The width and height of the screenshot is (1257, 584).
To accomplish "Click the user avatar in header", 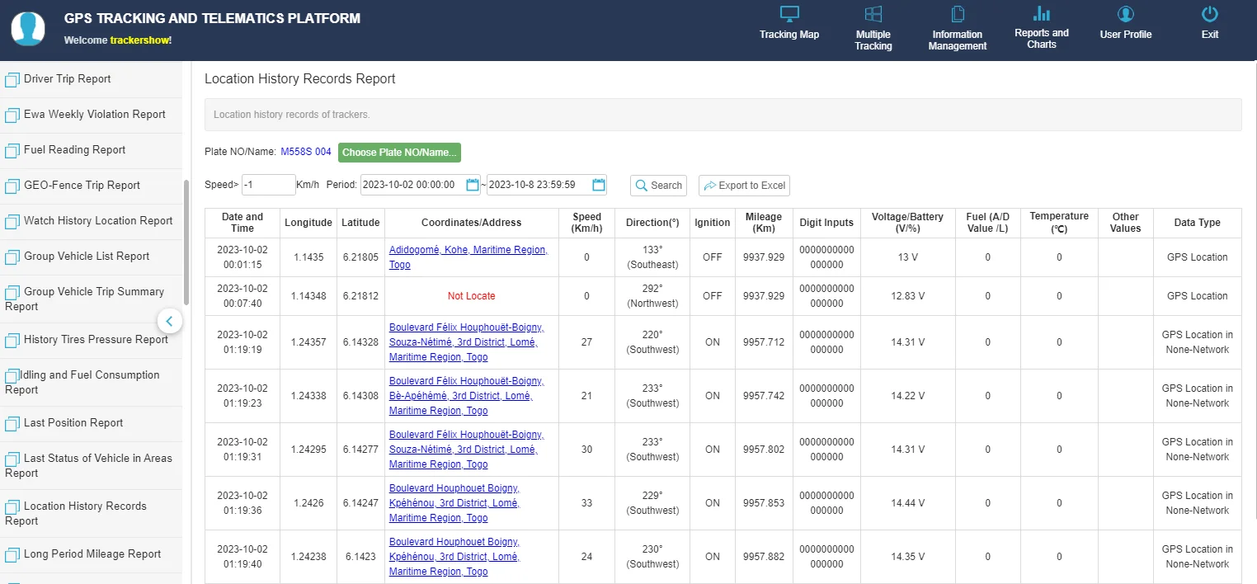I will point(28,29).
